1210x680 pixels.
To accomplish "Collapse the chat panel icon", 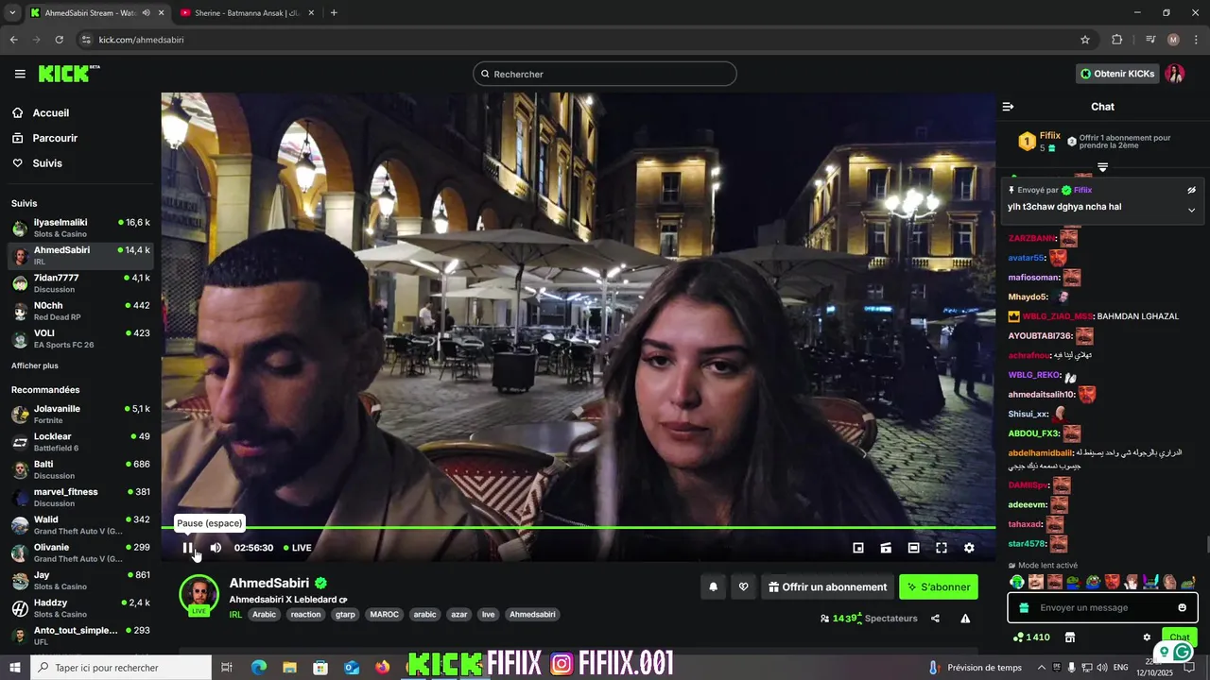I will (1008, 107).
